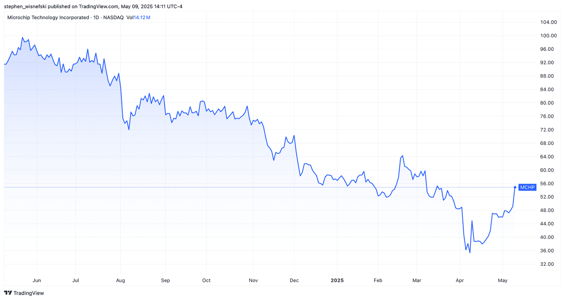Click the 48.00 price axis label

tap(548, 210)
